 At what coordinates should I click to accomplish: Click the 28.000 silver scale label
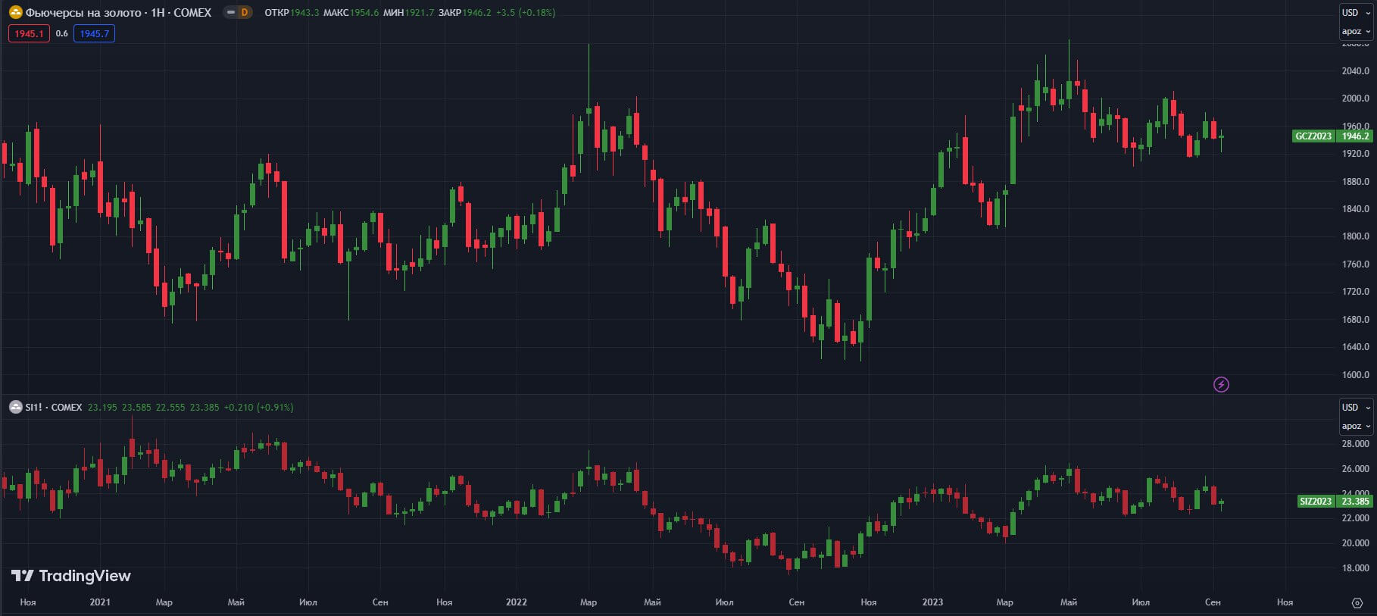pyautogui.click(x=1356, y=444)
